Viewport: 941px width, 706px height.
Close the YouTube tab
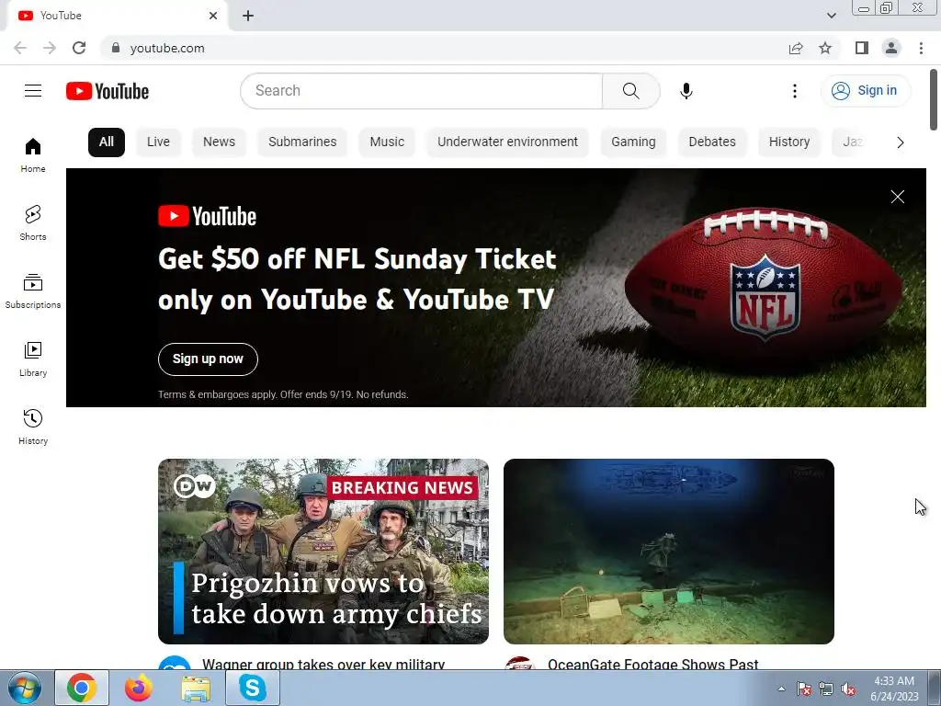(x=213, y=16)
